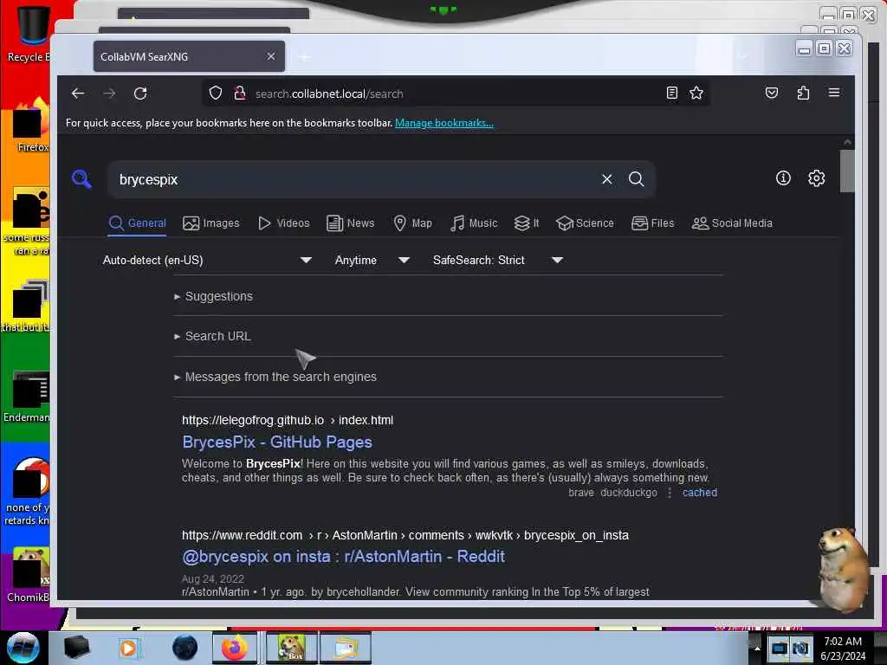Click the page vertical scrollbar thumb
The width and height of the screenshot is (887, 665).
pyautogui.click(x=847, y=171)
